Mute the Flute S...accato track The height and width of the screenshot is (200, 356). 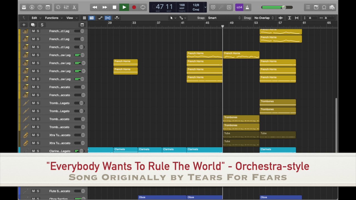pos(33,191)
